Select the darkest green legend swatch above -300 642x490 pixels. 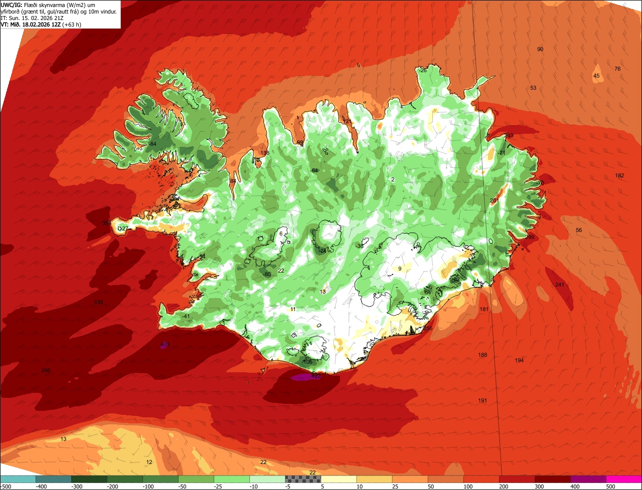click(89, 479)
